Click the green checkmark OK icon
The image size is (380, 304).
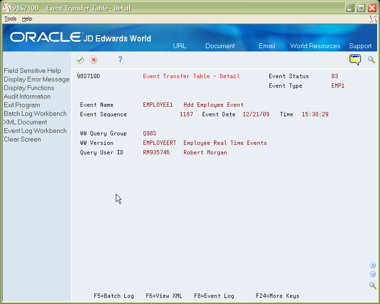(x=80, y=60)
